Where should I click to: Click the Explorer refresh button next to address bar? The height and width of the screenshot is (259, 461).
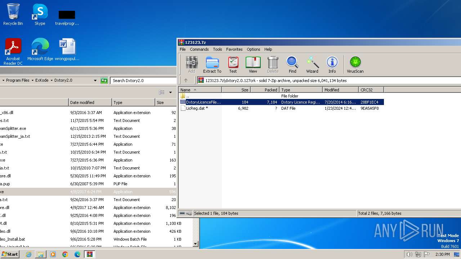104,81
